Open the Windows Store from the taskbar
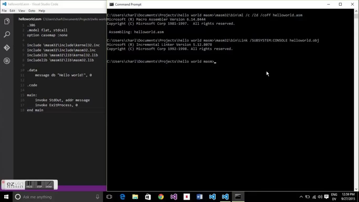This screenshot has width=359, height=202. [148, 197]
